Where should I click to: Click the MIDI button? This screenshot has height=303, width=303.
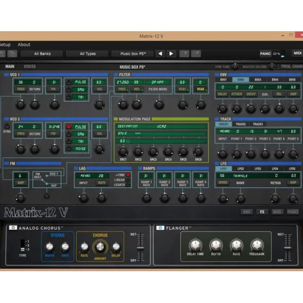click(297, 53)
